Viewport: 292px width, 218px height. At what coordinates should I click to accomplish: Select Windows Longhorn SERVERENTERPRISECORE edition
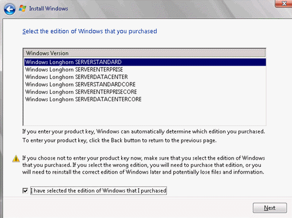pyautogui.click(x=145, y=92)
